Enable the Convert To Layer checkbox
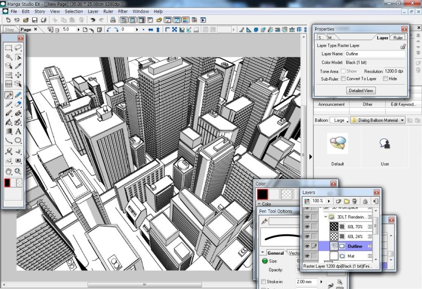 343,78
